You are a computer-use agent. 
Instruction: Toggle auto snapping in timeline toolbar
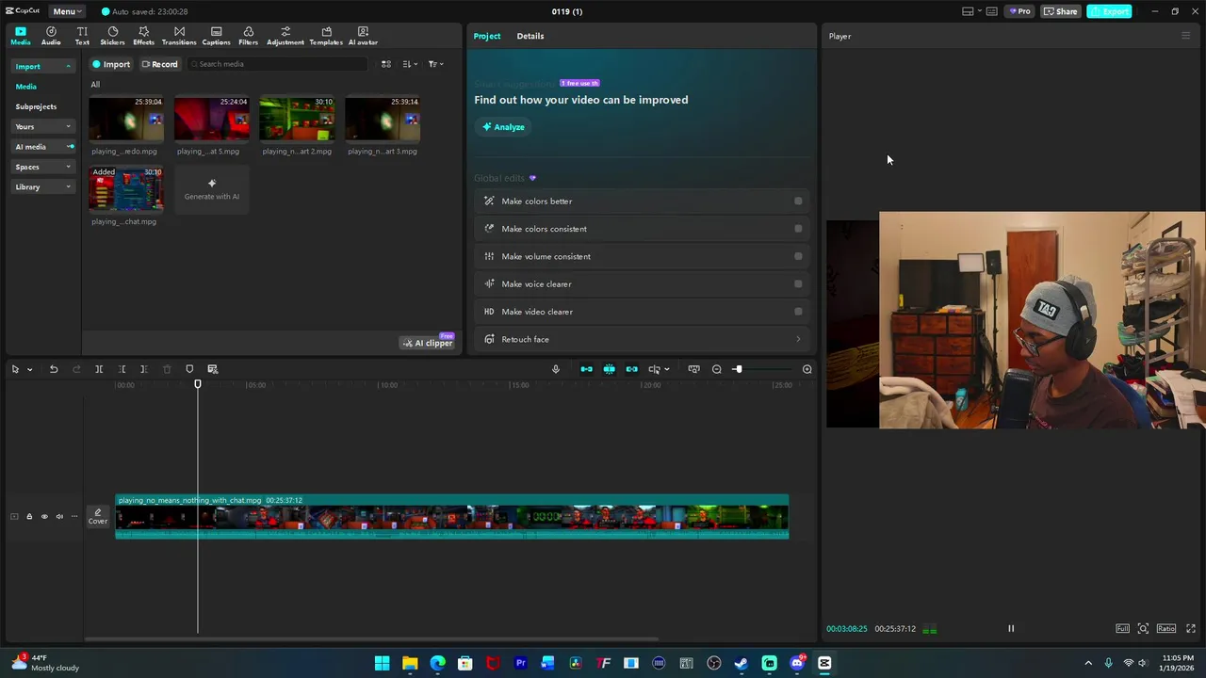[610, 369]
